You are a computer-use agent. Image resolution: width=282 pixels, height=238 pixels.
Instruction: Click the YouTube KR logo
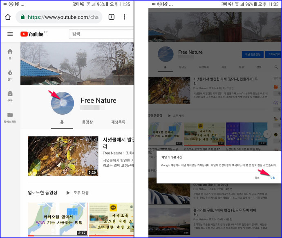[x=34, y=34]
